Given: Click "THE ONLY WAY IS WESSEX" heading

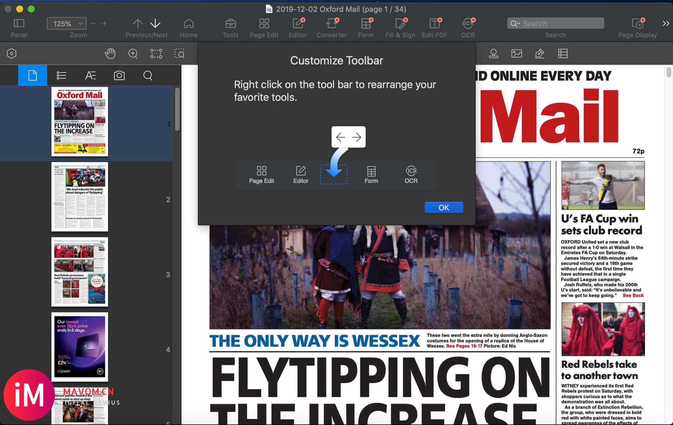Looking at the screenshot, I should (x=315, y=341).
